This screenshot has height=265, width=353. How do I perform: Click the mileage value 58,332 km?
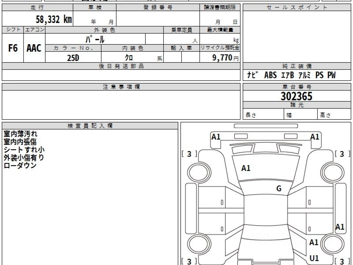[54, 19]
